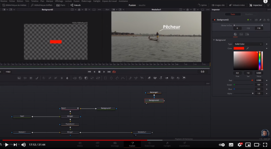
Task: Add a Renderer 3D tool from the toolbar
Action: (x=184, y=78)
